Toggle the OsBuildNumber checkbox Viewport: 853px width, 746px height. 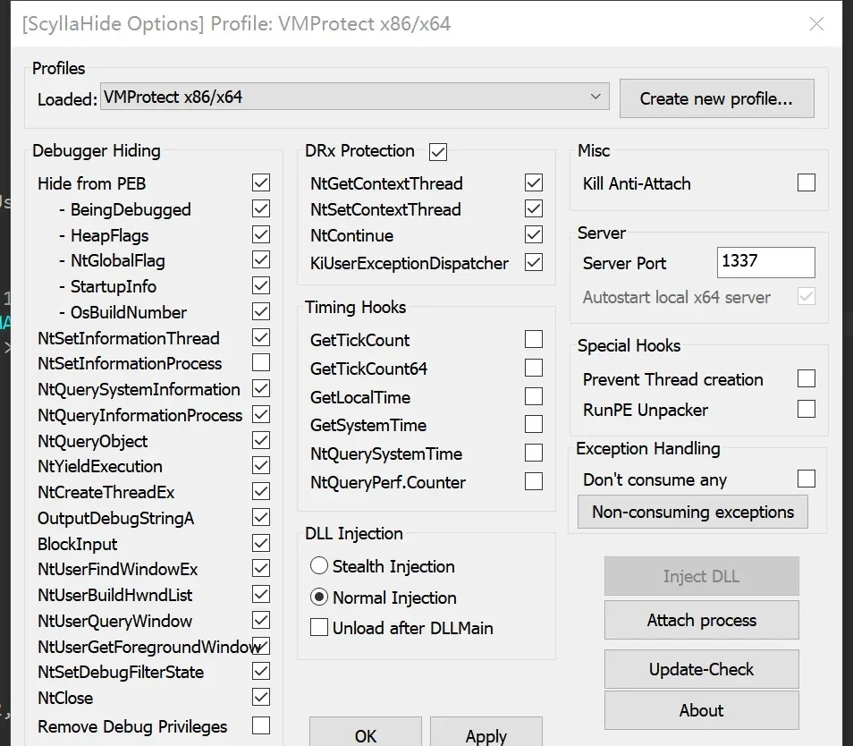(x=261, y=312)
